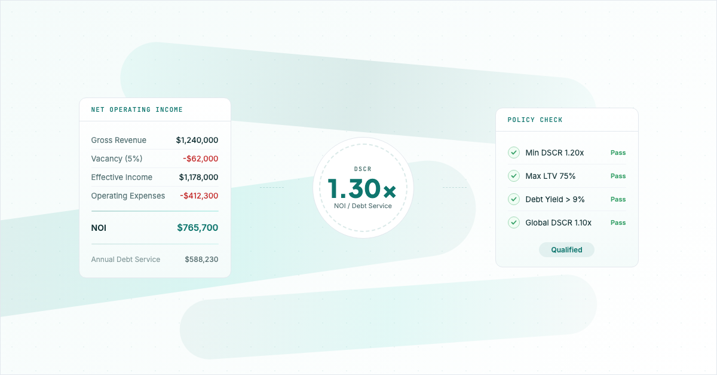This screenshot has width=717, height=375.
Task: Click the Min DSCR 1.20x check icon
Action: [513, 153]
